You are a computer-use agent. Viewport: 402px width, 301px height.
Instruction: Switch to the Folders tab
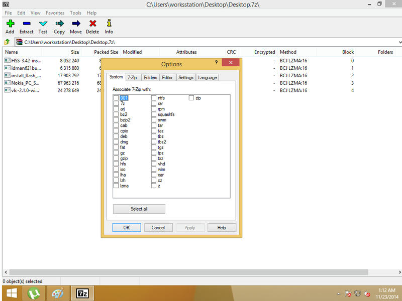(x=150, y=78)
